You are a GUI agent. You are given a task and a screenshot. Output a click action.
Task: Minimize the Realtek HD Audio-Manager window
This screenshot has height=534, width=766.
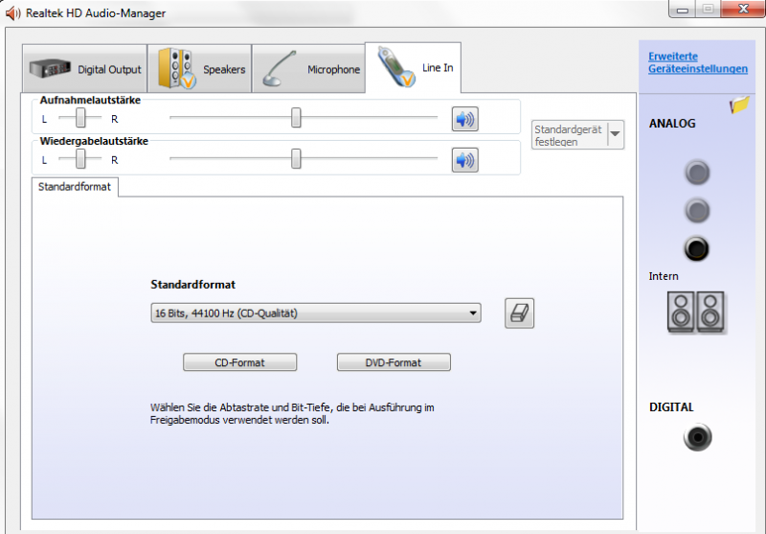pyautogui.click(x=683, y=10)
